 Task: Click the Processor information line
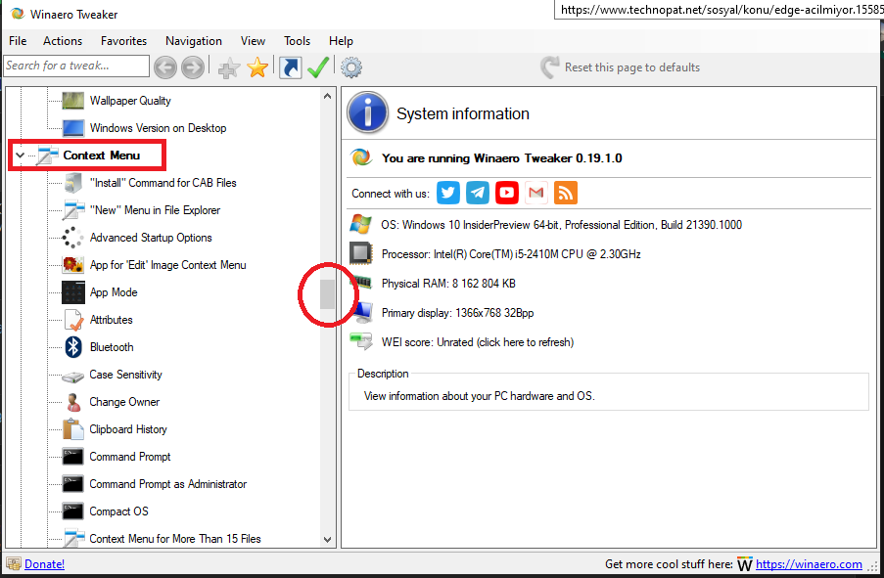click(511, 254)
